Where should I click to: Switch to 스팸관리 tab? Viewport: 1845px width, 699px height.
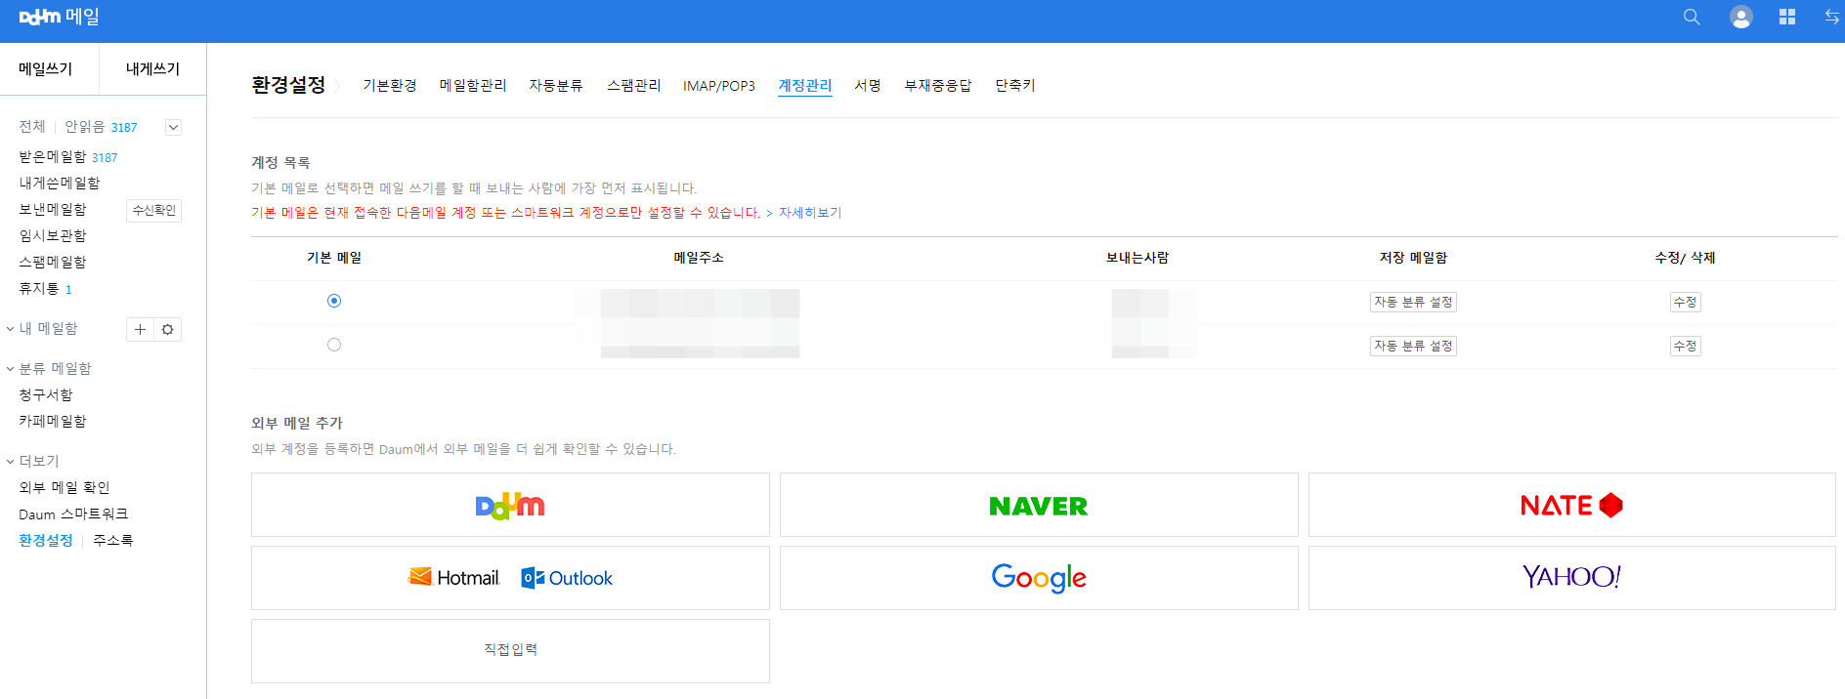(633, 86)
